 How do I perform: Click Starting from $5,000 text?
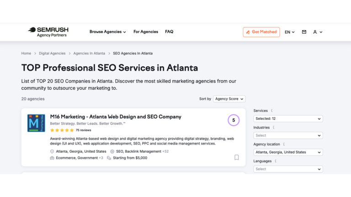click(130, 158)
